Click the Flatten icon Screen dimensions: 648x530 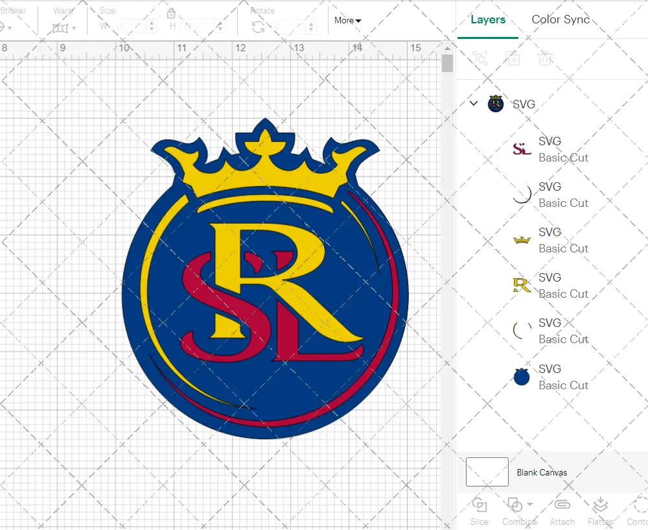coord(600,505)
